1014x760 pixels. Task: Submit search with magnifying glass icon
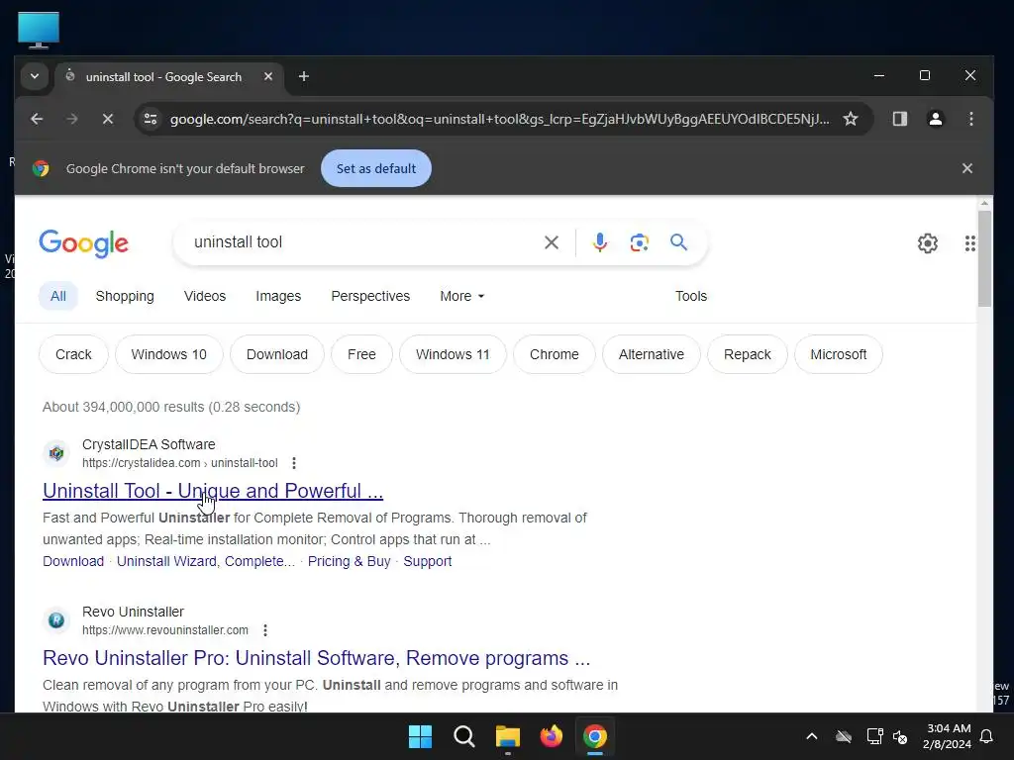(678, 242)
